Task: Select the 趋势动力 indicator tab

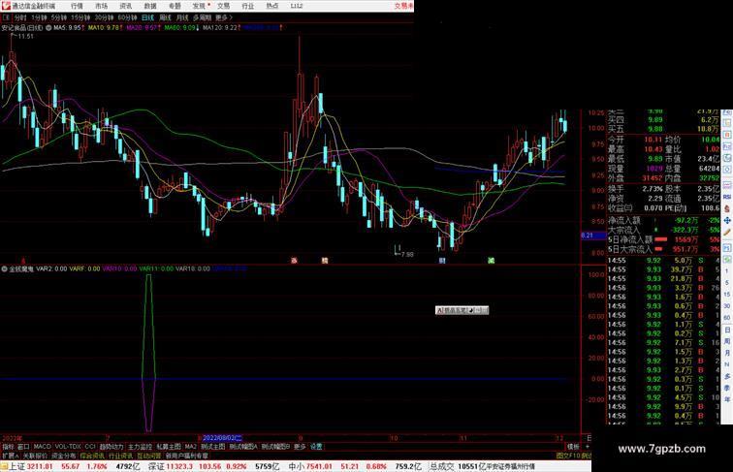Action: pyautogui.click(x=112, y=447)
